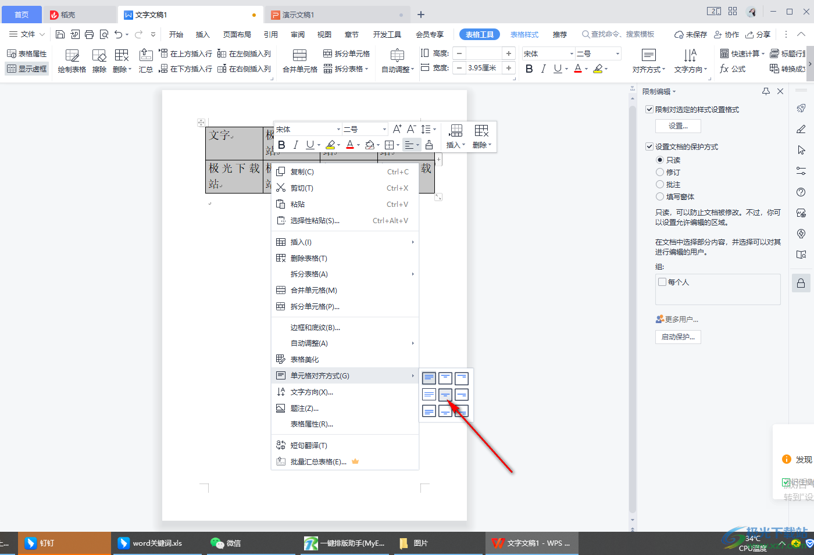This screenshot has width=814, height=555.
Task: Choose bottom-left cell alignment in submenu
Action: pyautogui.click(x=429, y=411)
